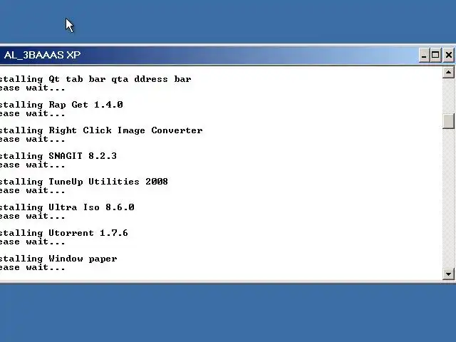Click the SNAGIT 8.2.3 line
The height and width of the screenshot is (342, 456).
pos(58,156)
